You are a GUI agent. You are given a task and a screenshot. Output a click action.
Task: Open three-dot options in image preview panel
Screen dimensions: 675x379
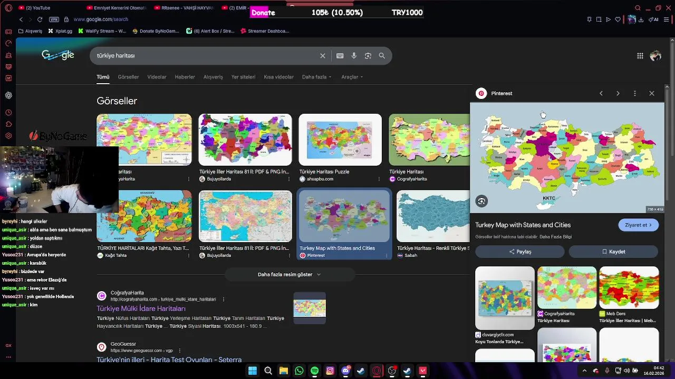click(x=635, y=93)
